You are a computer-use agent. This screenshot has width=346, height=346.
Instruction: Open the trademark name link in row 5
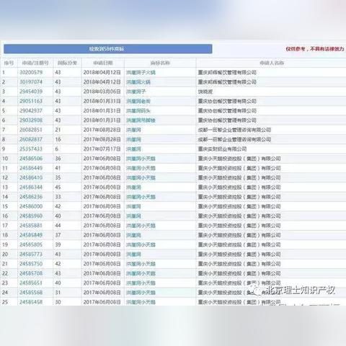138,111
